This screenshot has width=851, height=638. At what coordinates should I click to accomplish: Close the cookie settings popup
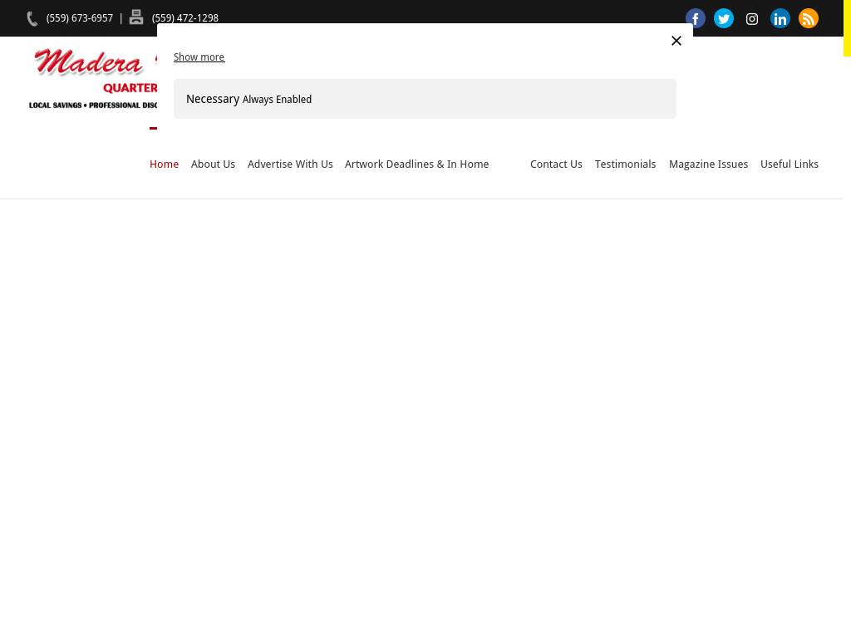coord(676,41)
